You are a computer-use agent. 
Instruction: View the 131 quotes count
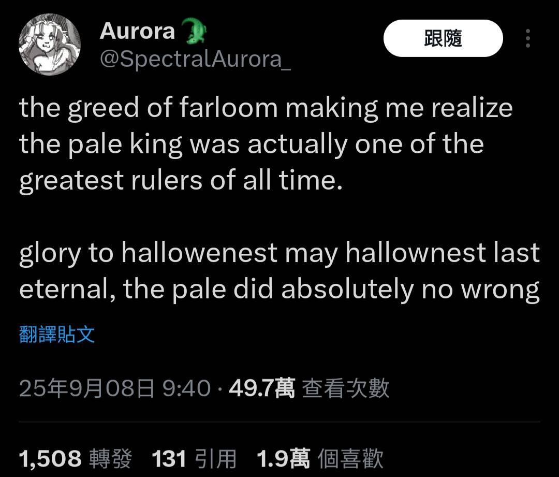(169, 458)
